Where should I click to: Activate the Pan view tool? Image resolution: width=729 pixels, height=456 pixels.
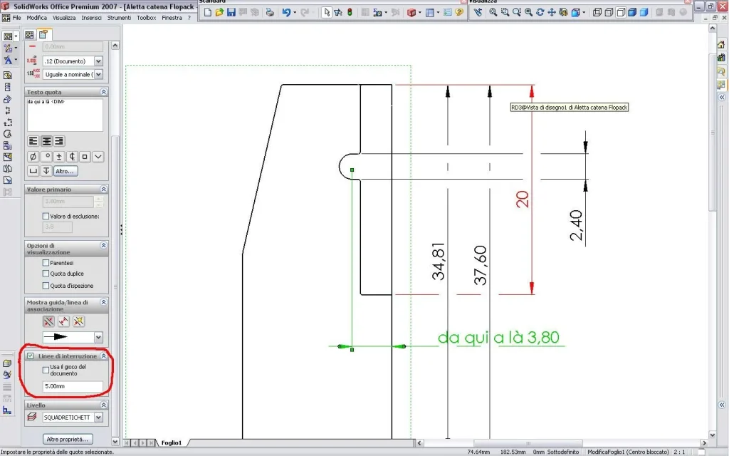coord(552,13)
